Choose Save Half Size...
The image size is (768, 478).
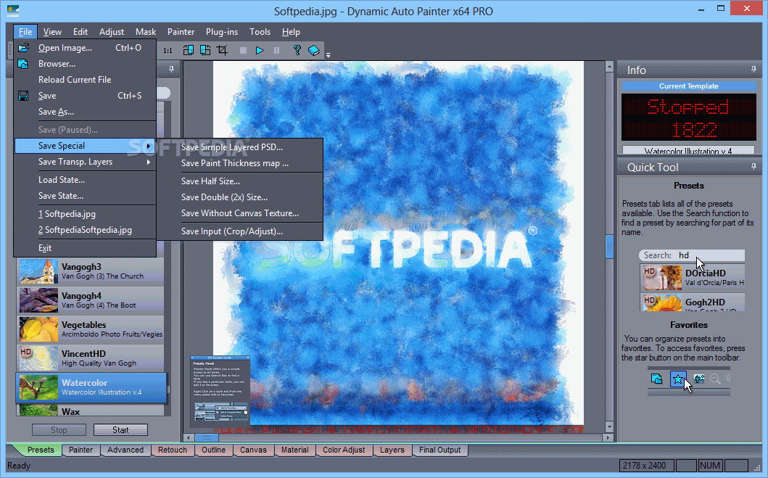[239, 181]
